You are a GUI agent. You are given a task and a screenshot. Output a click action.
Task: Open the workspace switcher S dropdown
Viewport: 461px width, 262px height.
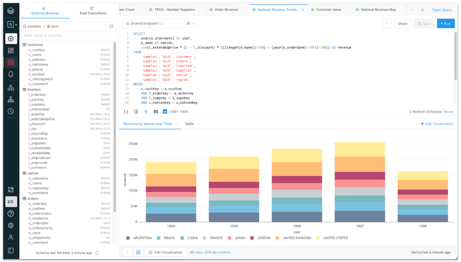[12, 25]
